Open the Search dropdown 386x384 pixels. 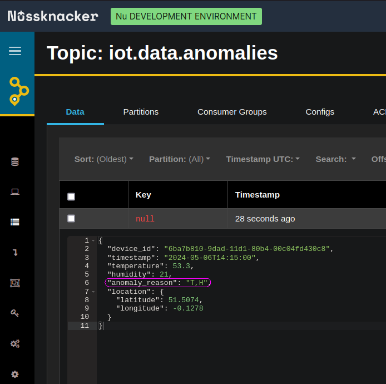[335, 159]
